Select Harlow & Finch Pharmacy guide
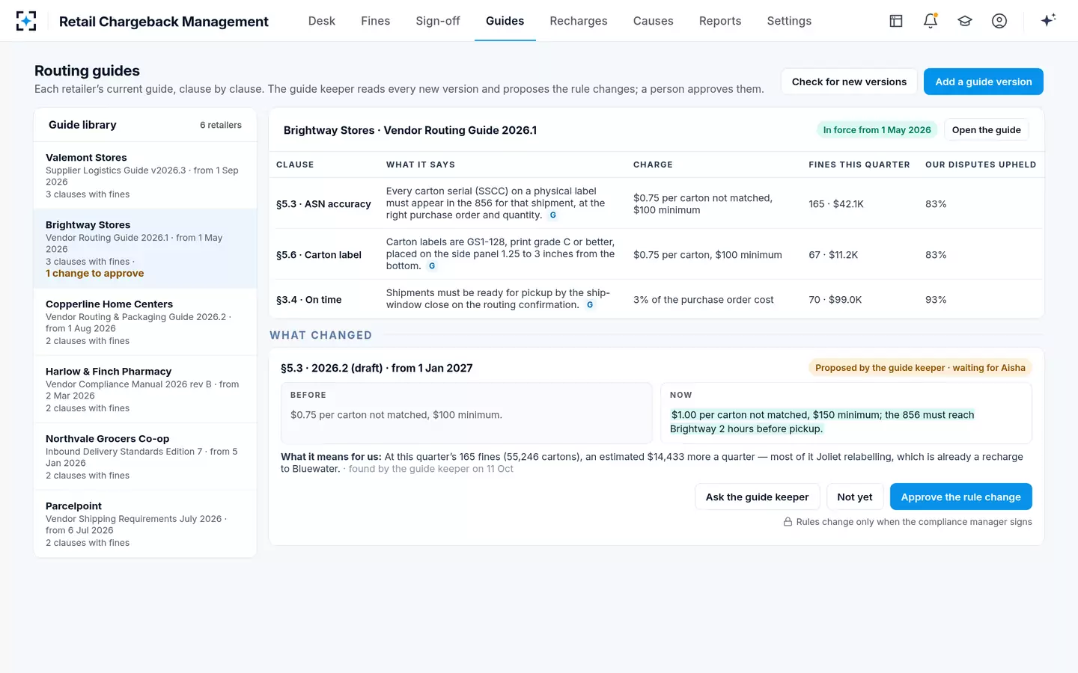This screenshot has height=673, width=1078. pyautogui.click(x=145, y=390)
